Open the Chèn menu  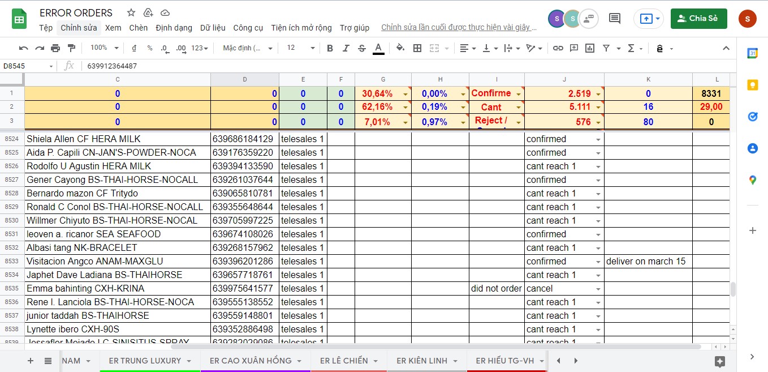pyautogui.click(x=139, y=28)
